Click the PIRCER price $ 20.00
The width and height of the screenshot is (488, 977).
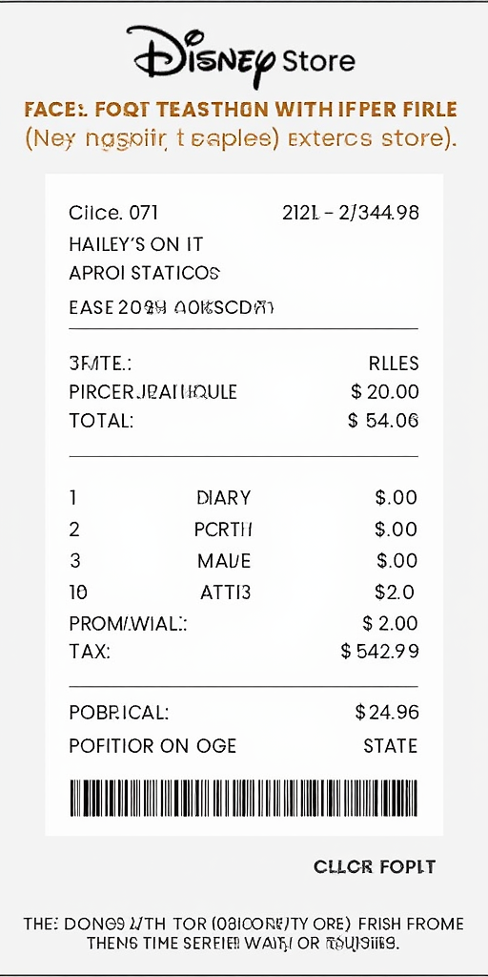tap(385, 392)
